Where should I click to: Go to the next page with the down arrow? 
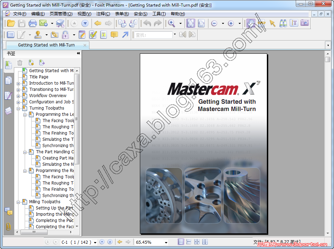[x=85, y=23]
